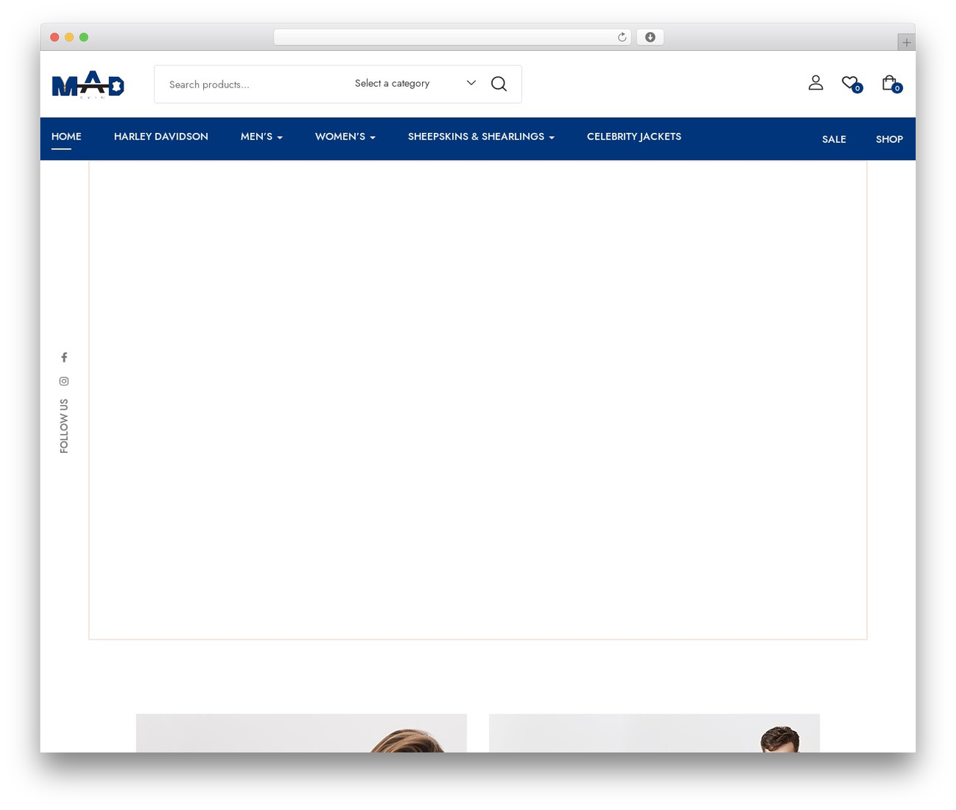Go to the Home menu item
This screenshot has height=810, width=956.
click(x=66, y=137)
